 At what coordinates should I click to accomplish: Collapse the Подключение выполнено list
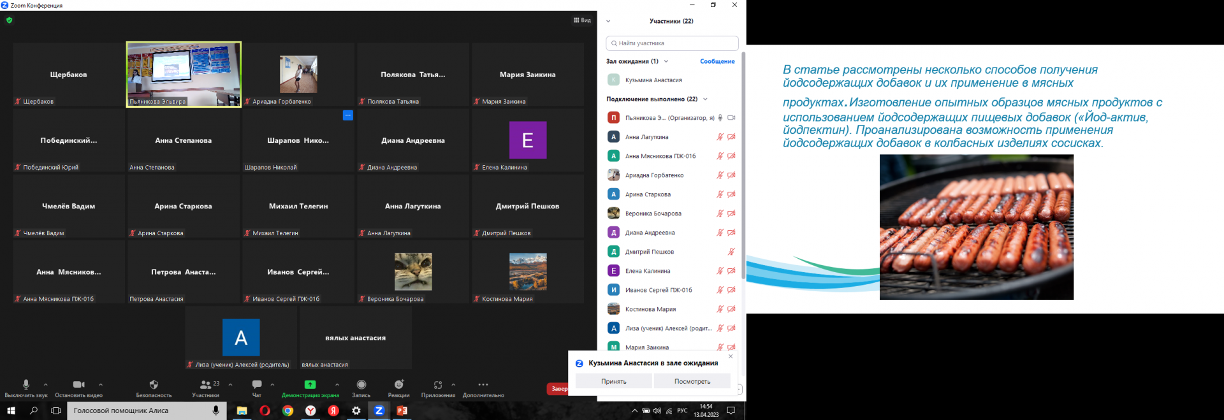tap(705, 99)
